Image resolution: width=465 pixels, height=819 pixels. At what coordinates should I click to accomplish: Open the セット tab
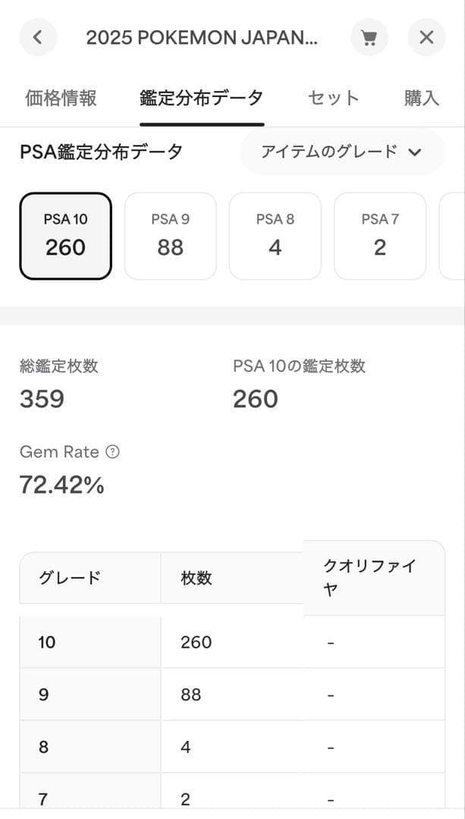pyautogui.click(x=332, y=97)
